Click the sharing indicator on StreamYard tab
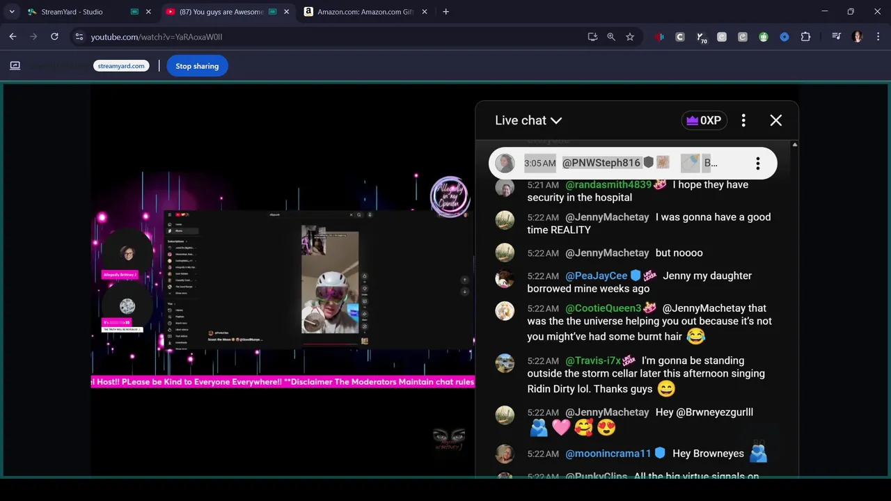The image size is (891, 501). coord(134,12)
